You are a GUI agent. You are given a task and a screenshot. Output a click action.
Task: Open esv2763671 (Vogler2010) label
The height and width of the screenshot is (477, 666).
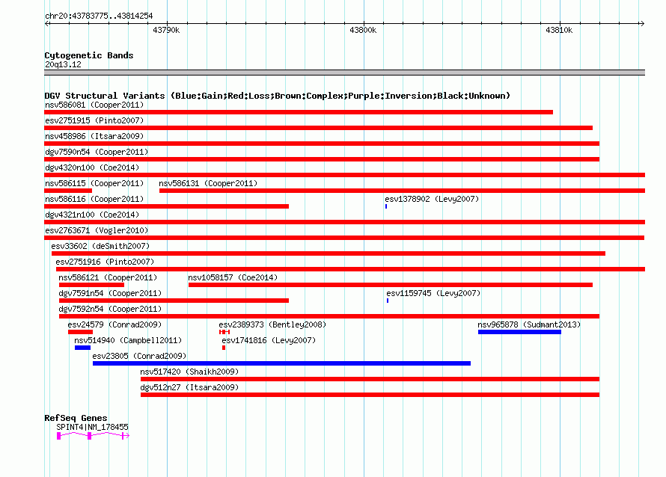coord(97,230)
